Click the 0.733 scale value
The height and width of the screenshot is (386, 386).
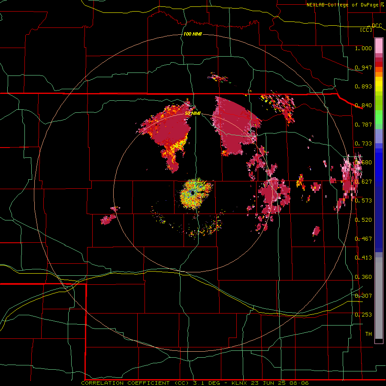pos(363,144)
